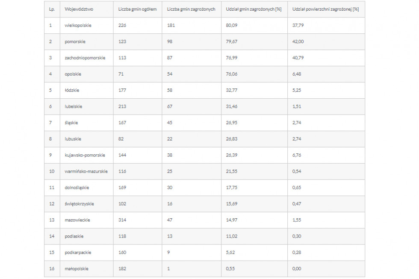Click the opolskie cell

pyautogui.click(x=73, y=74)
